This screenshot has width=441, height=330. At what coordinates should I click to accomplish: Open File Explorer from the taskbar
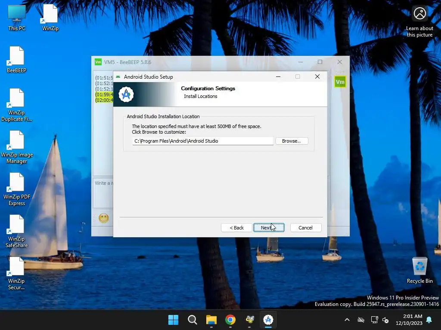211,320
